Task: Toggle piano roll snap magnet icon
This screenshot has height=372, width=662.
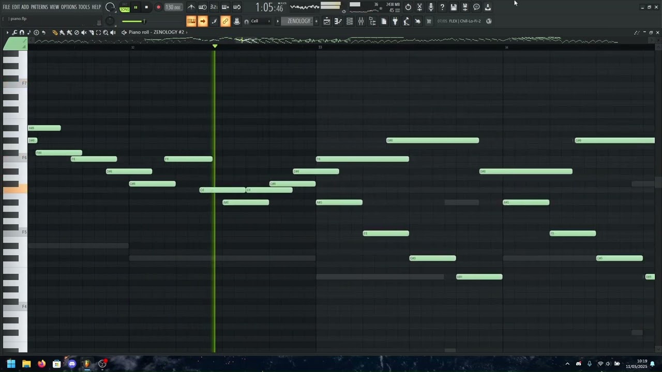Action: pyautogui.click(x=22, y=33)
